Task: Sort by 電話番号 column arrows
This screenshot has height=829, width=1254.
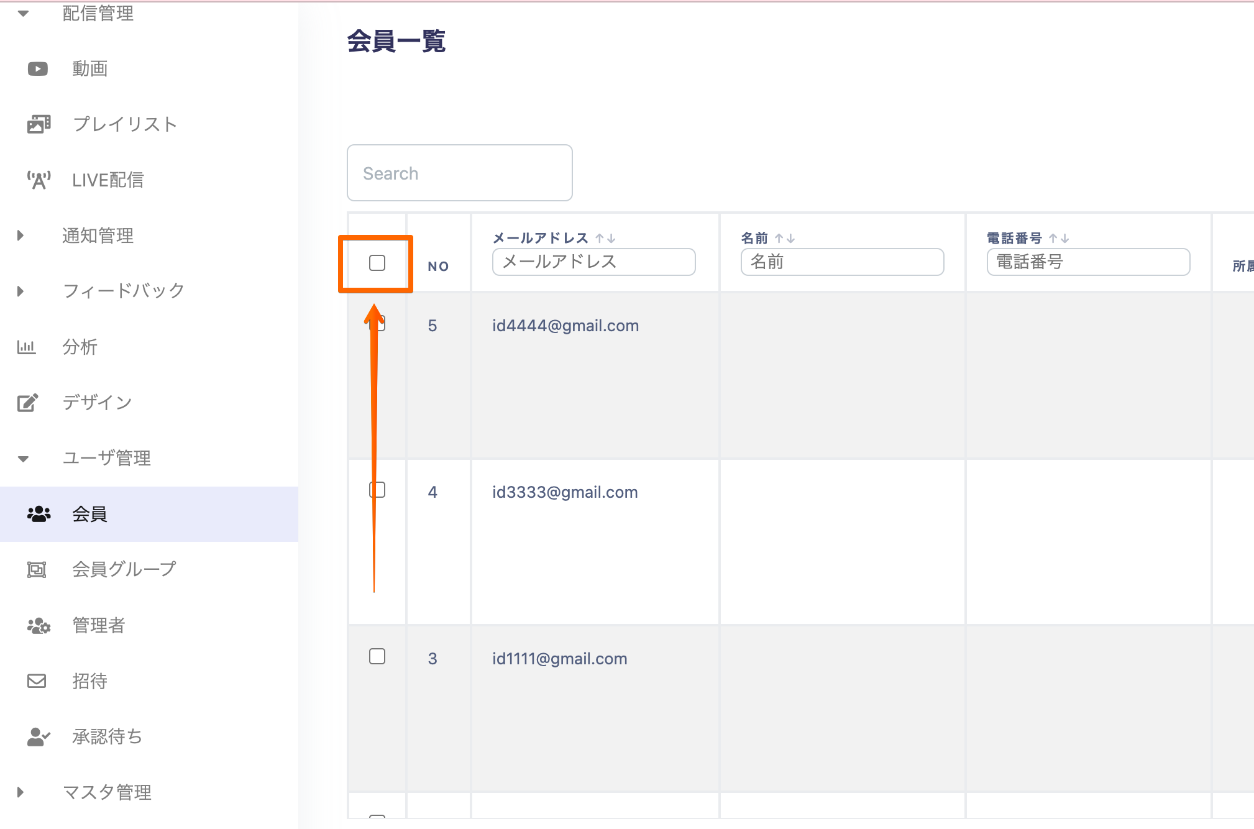Action: point(1059,238)
